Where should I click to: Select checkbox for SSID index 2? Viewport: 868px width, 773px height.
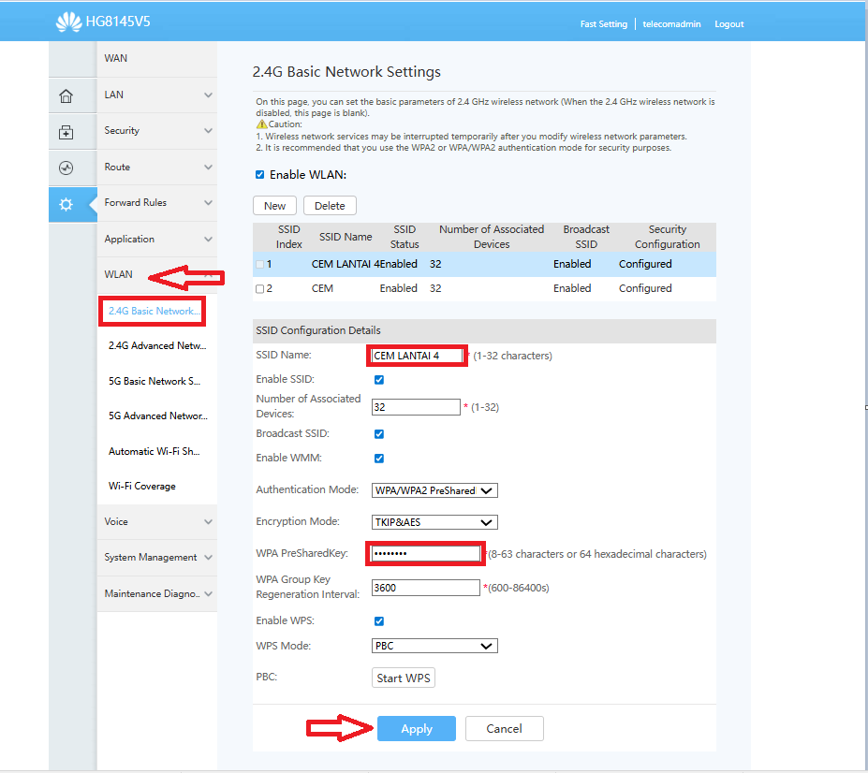click(x=259, y=288)
